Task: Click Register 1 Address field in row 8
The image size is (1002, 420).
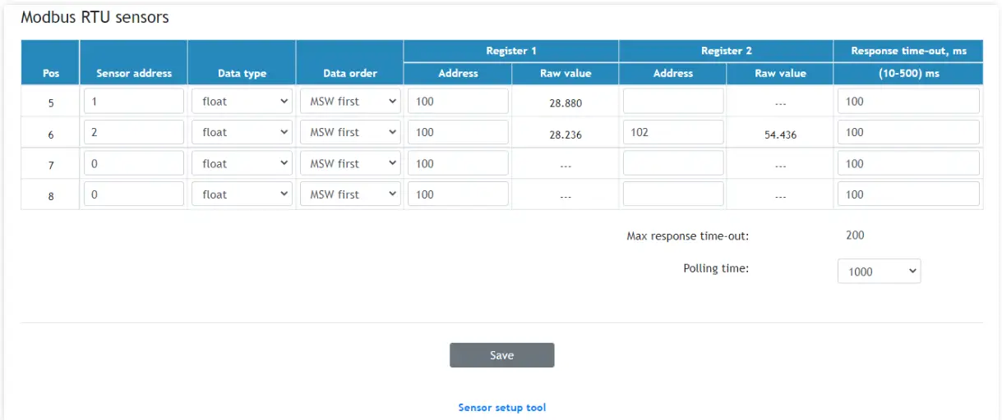Action: click(458, 194)
